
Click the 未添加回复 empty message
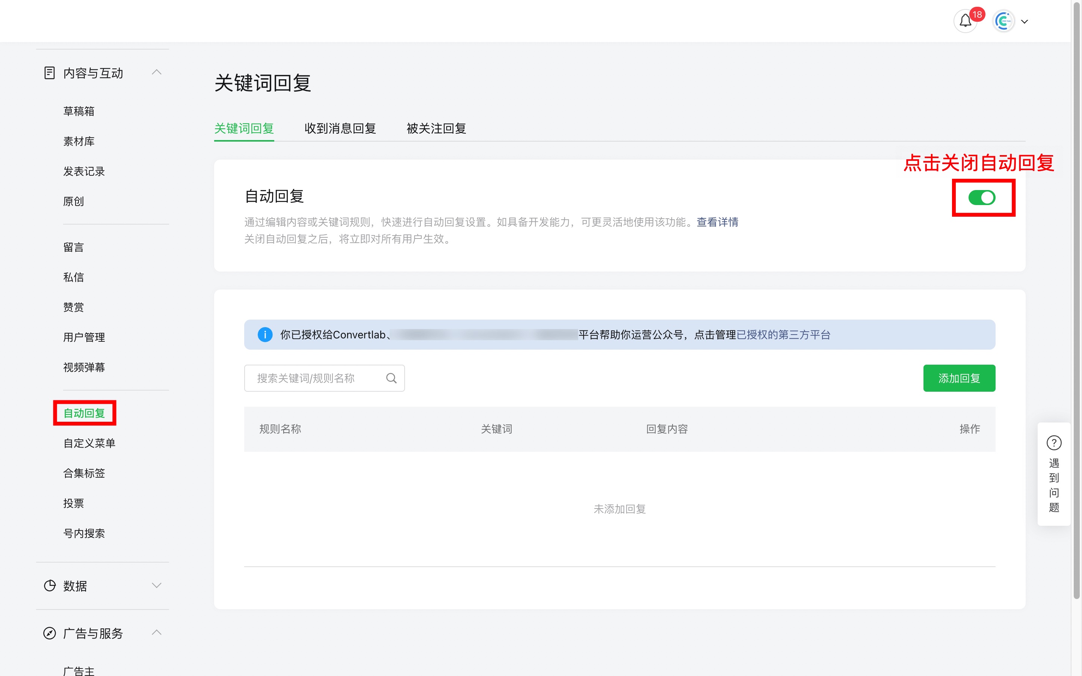619,509
